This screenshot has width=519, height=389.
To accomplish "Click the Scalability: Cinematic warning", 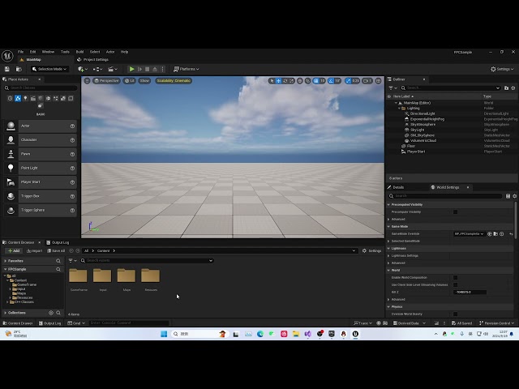I will coord(174,81).
